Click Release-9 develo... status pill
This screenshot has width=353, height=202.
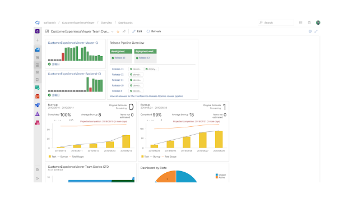(x=136, y=91)
